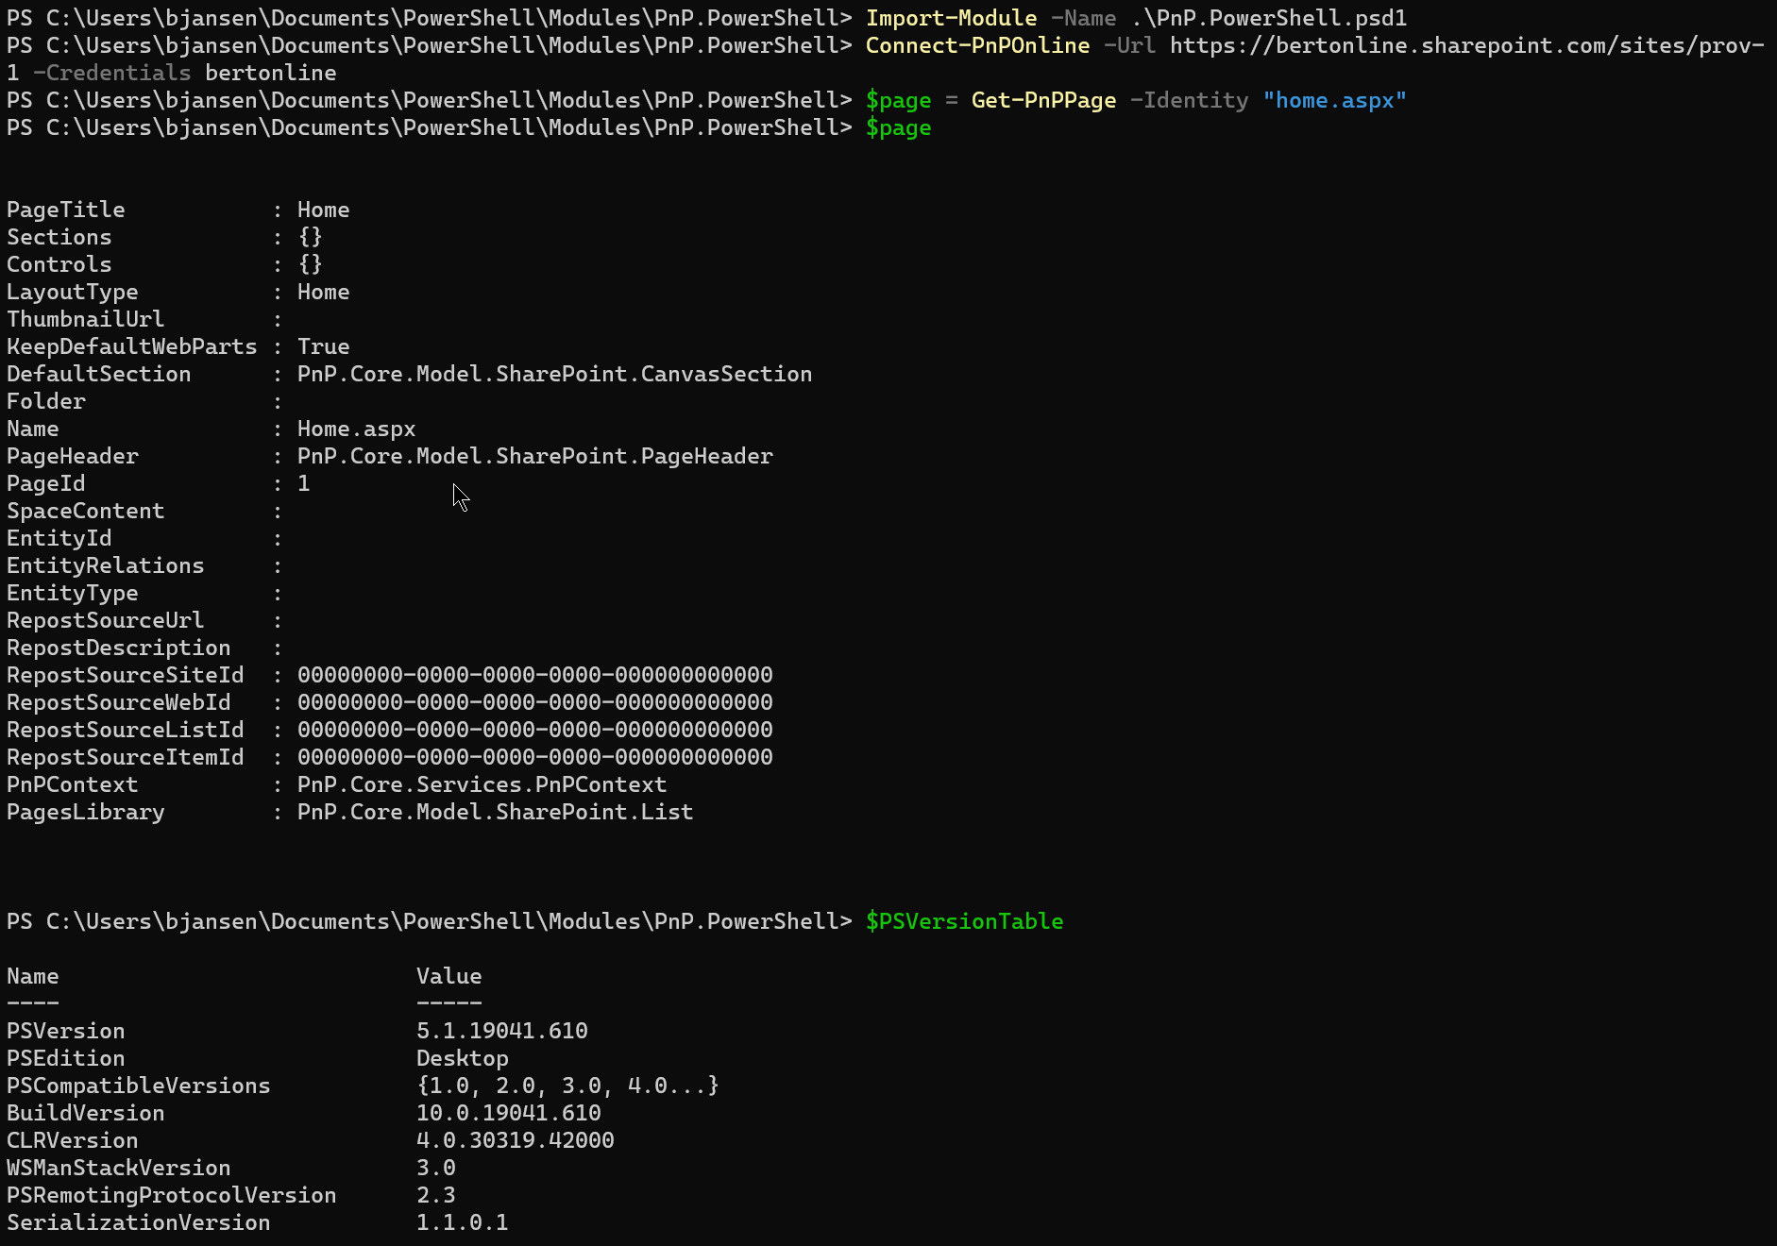Click the current PowerShell prompt path
Image resolution: width=1777 pixels, height=1246 pixels.
425,921
